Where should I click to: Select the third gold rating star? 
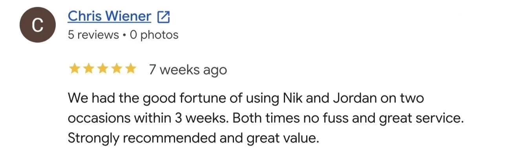(x=102, y=69)
